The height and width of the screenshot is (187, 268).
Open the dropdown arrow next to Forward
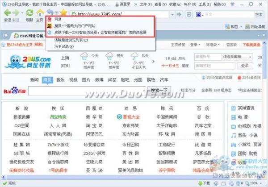point(22,13)
